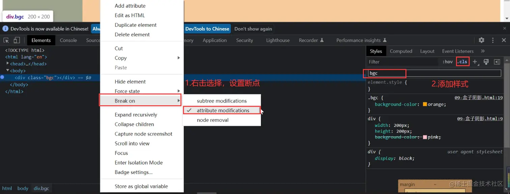Screen dimensions: 510x194
Task: Select Enter Isolation Mode
Action: tap(142, 163)
